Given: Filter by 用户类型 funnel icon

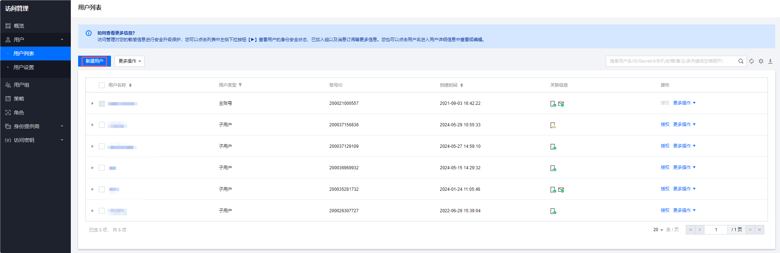Looking at the screenshot, I should point(240,85).
